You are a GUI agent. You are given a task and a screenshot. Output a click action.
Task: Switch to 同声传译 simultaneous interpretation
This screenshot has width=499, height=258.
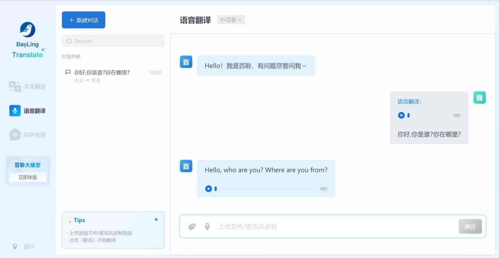click(x=28, y=135)
